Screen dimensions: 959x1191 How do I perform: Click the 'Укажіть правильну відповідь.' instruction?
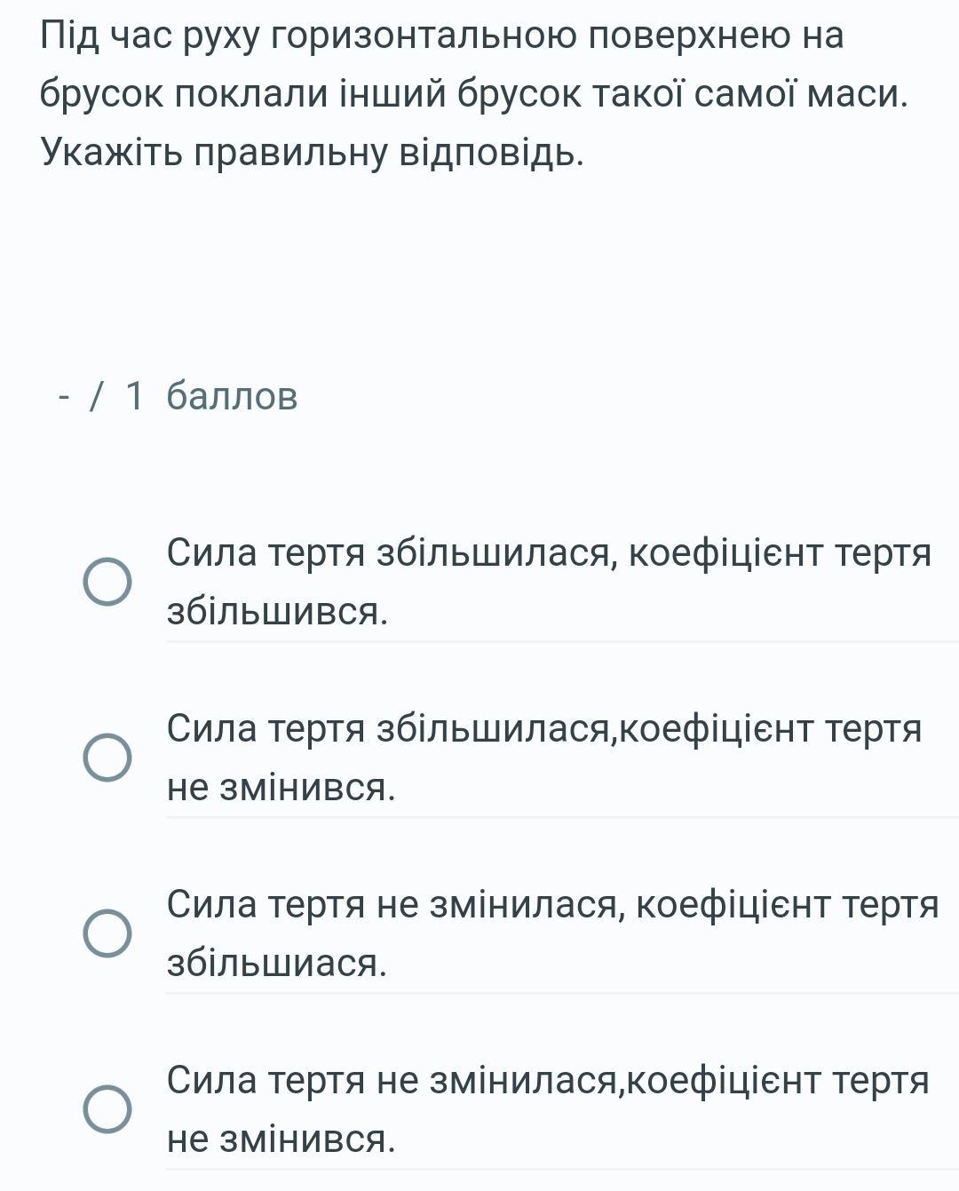tap(313, 153)
